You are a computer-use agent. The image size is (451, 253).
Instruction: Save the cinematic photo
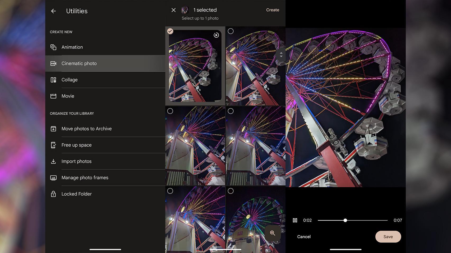[x=388, y=237]
